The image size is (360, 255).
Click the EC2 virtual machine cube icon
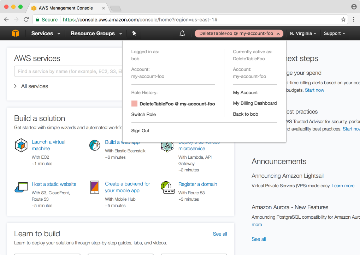click(21, 145)
